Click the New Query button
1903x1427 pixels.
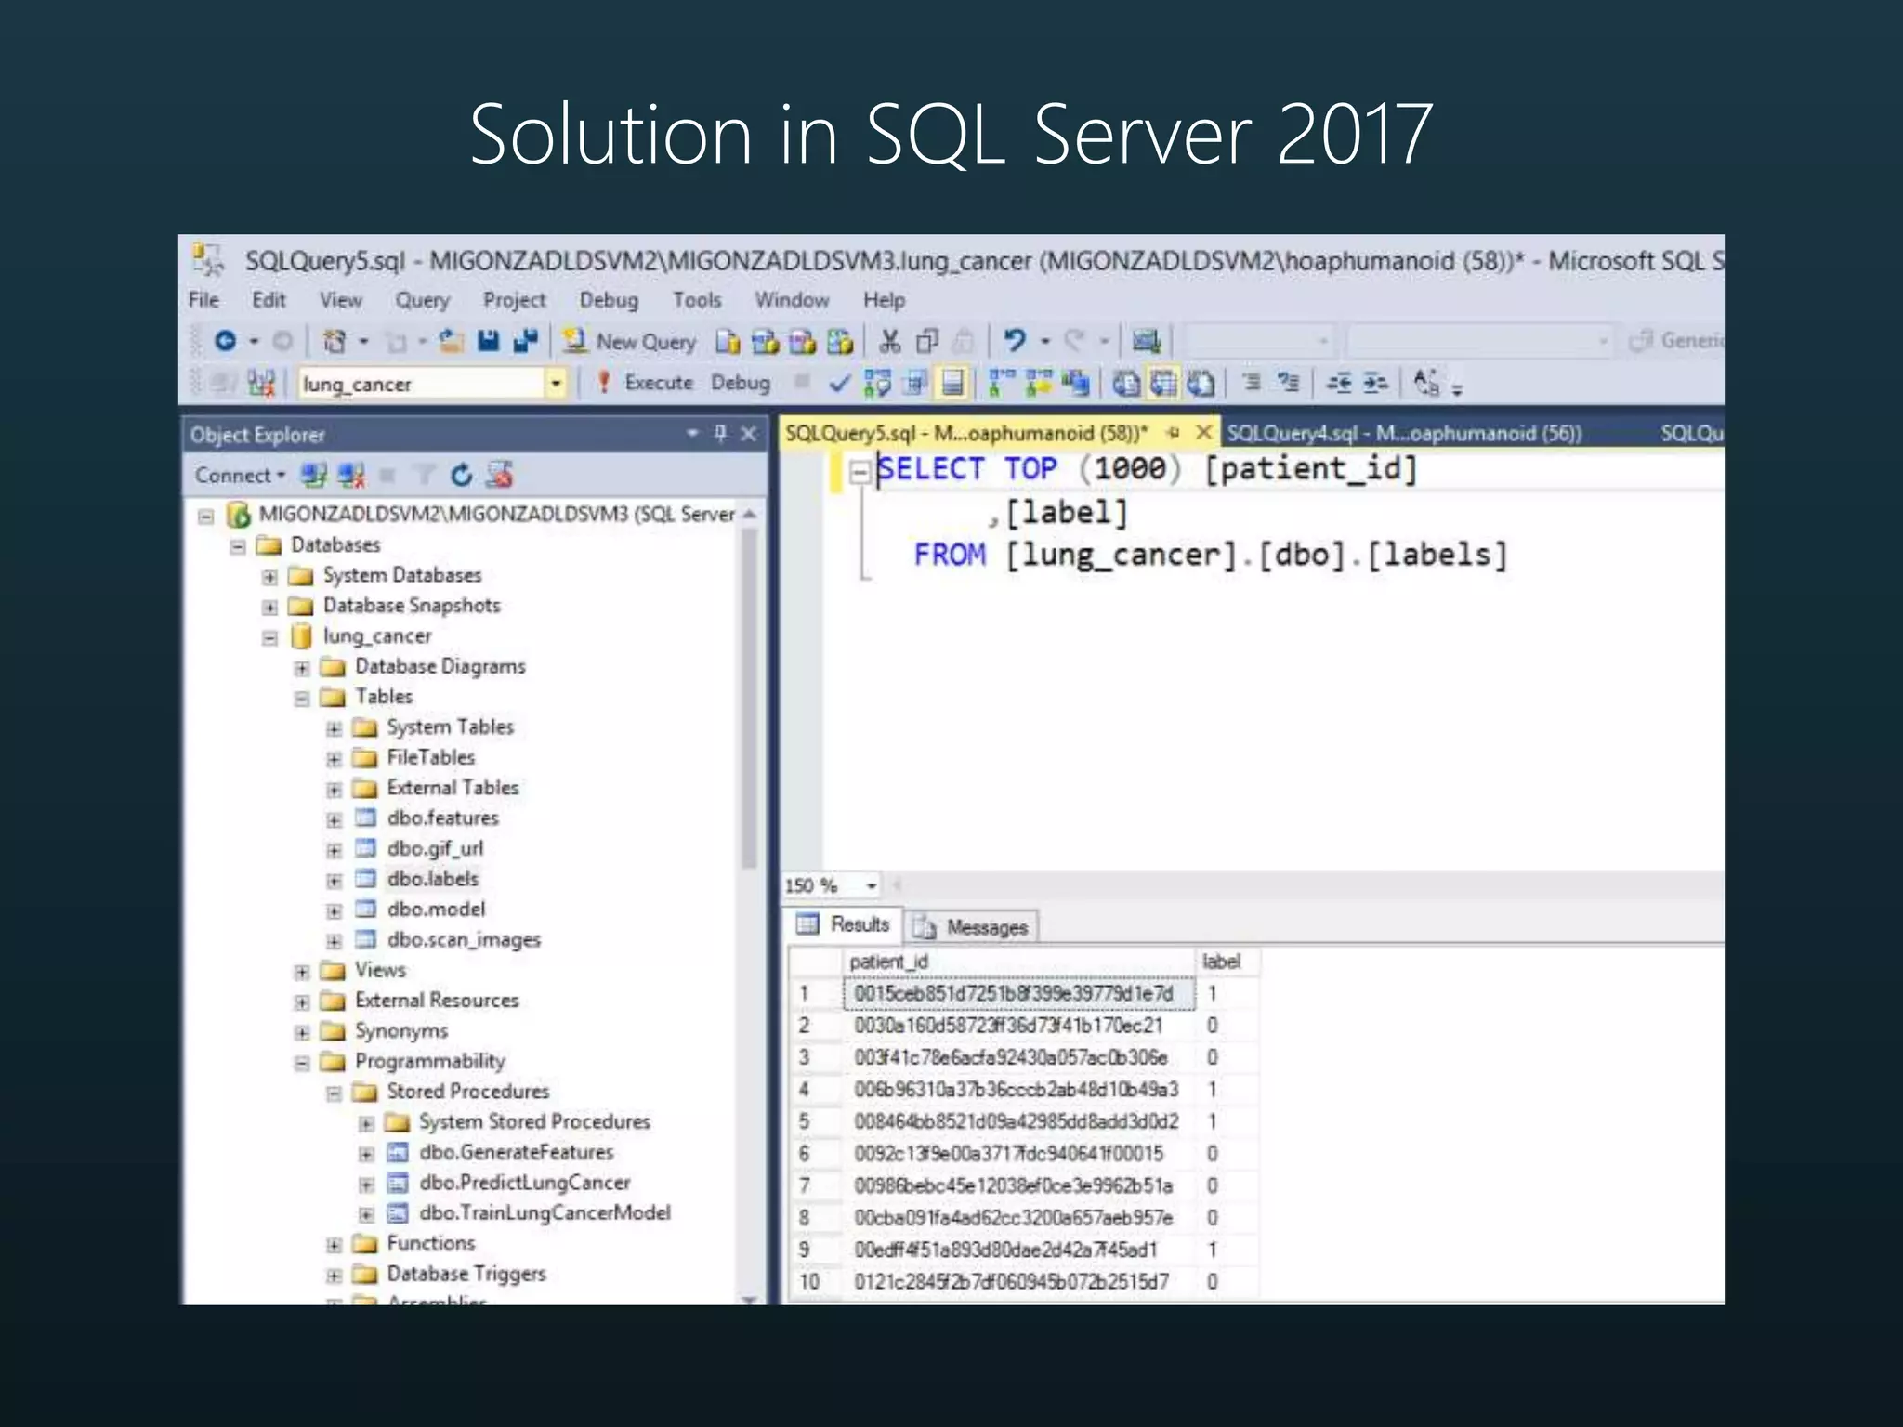pyautogui.click(x=629, y=342)
